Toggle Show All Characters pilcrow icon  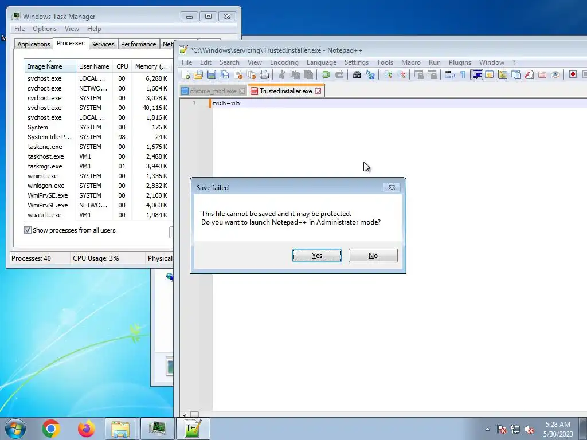(x=463, y=75)
